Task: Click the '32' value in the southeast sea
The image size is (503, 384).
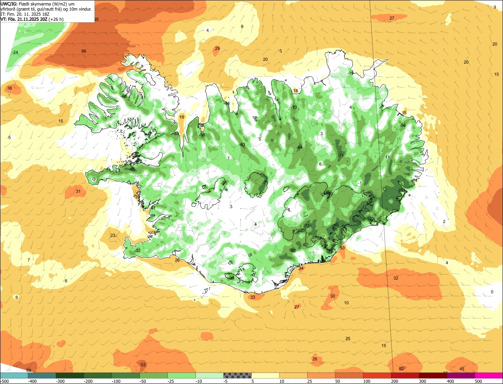Action: coord(396,278)
